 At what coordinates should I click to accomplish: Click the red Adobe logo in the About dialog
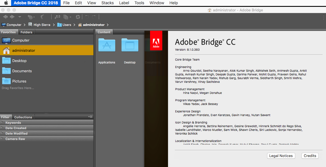click(156, 40)
